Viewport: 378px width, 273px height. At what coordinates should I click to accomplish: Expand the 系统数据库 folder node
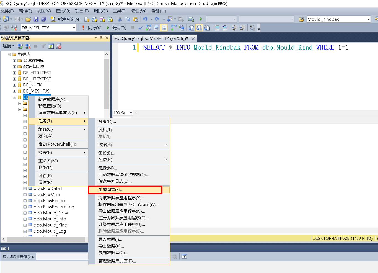[x=14, y=61]
